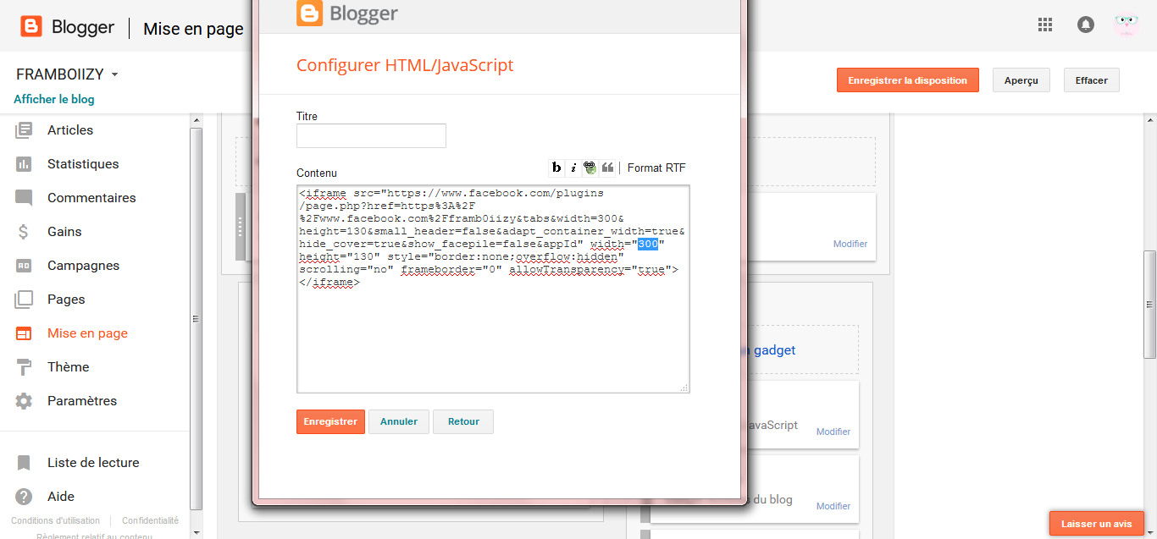Click the Articles sidebar icon
The height and width of the screenshot is (539, 1157).
click(24, 130)
